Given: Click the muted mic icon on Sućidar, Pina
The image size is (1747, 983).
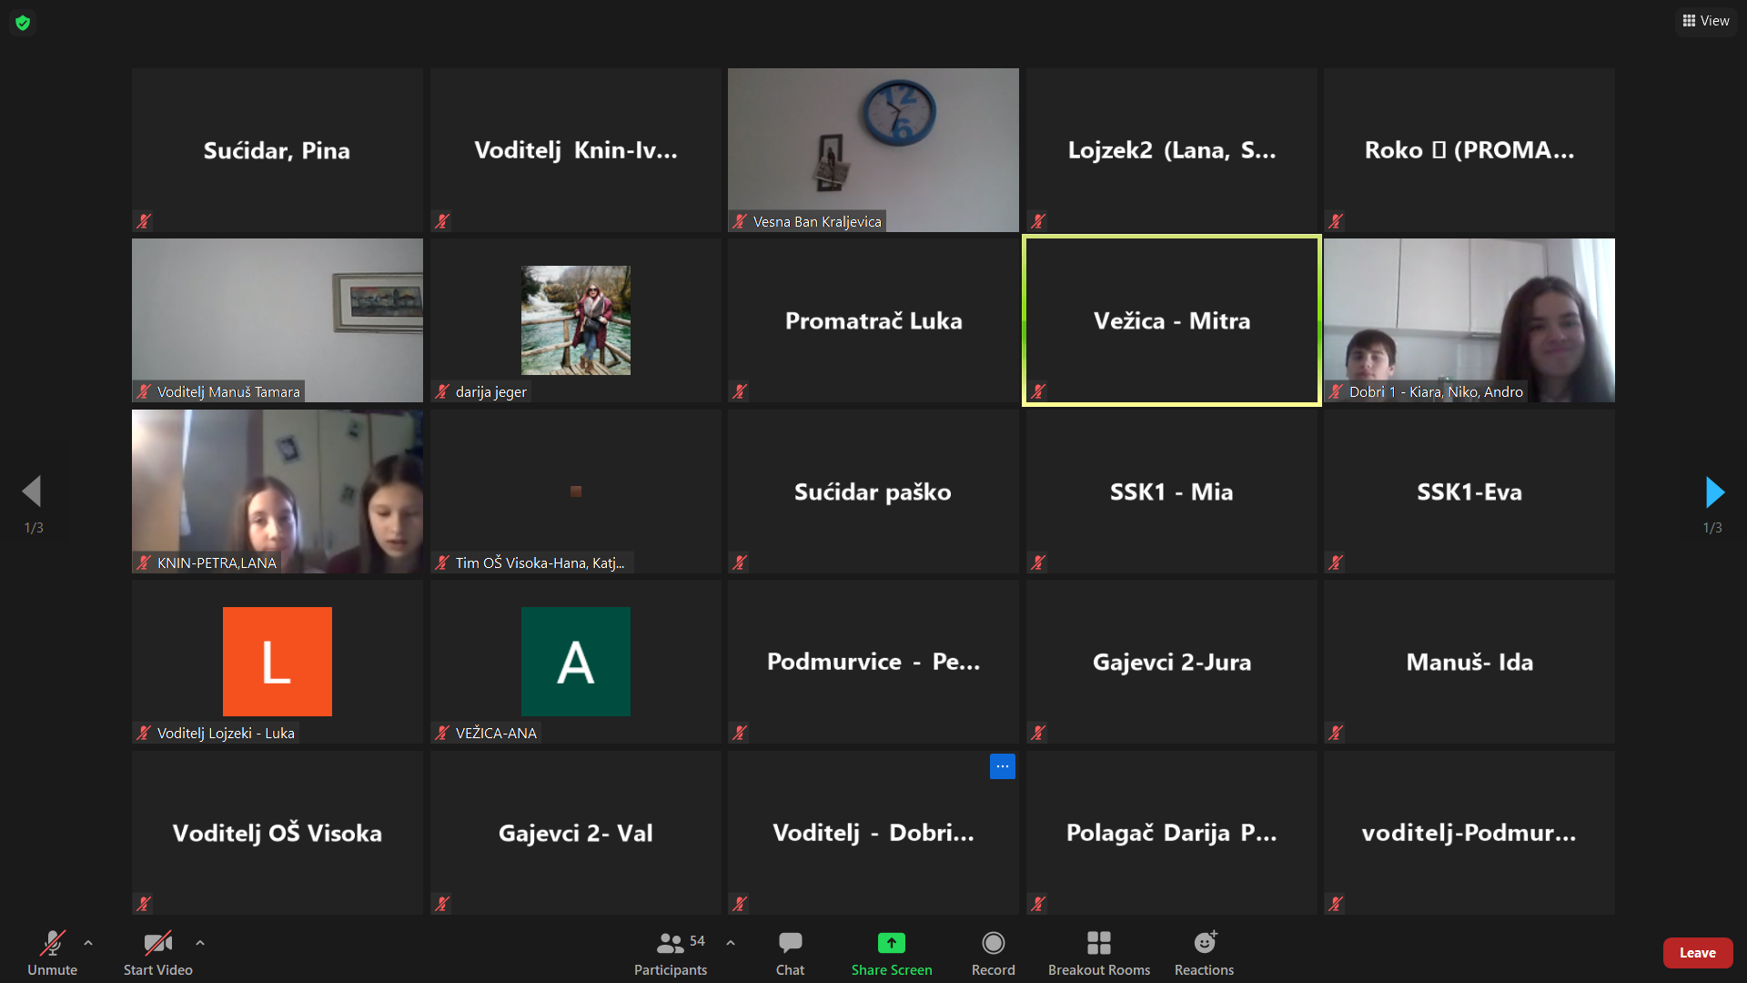Looking at the screenshot, I should 144,221.
